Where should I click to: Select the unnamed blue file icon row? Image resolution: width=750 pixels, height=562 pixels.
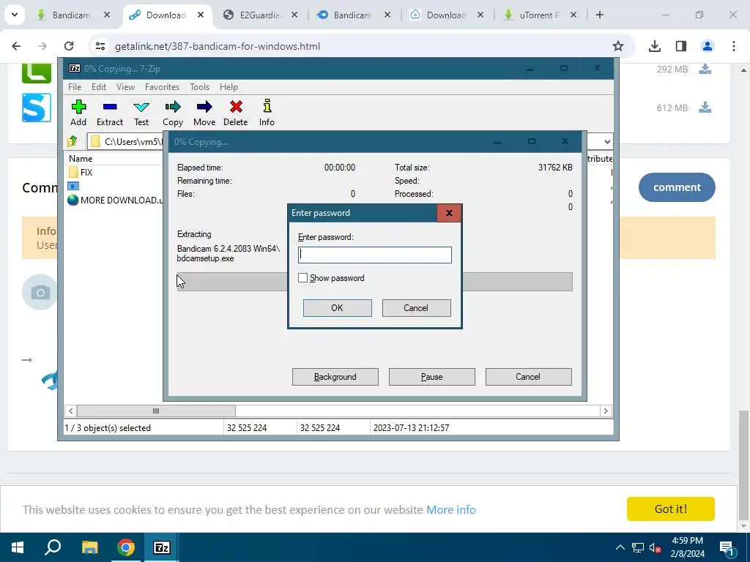pyautogui.click(x=73, y=187)
